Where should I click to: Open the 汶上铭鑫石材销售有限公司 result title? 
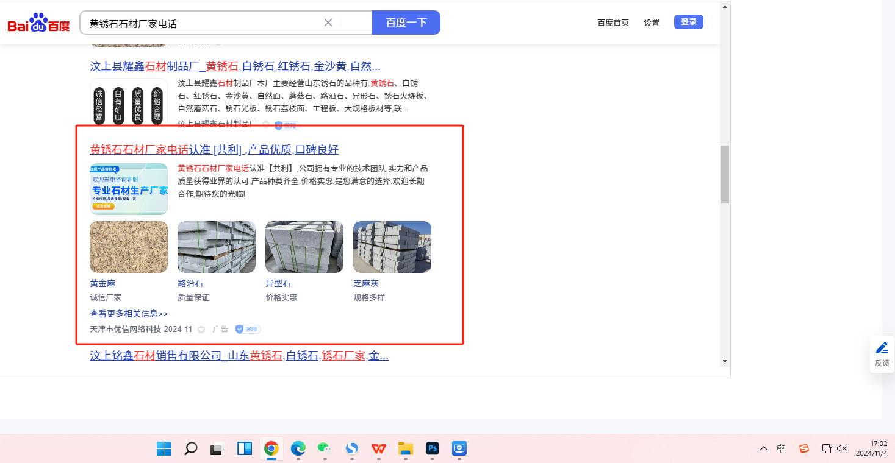(x=239, y=355)
